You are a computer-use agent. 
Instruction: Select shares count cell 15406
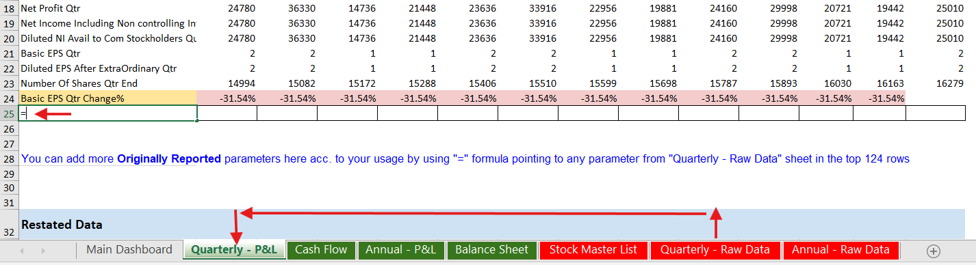(468, 83)
